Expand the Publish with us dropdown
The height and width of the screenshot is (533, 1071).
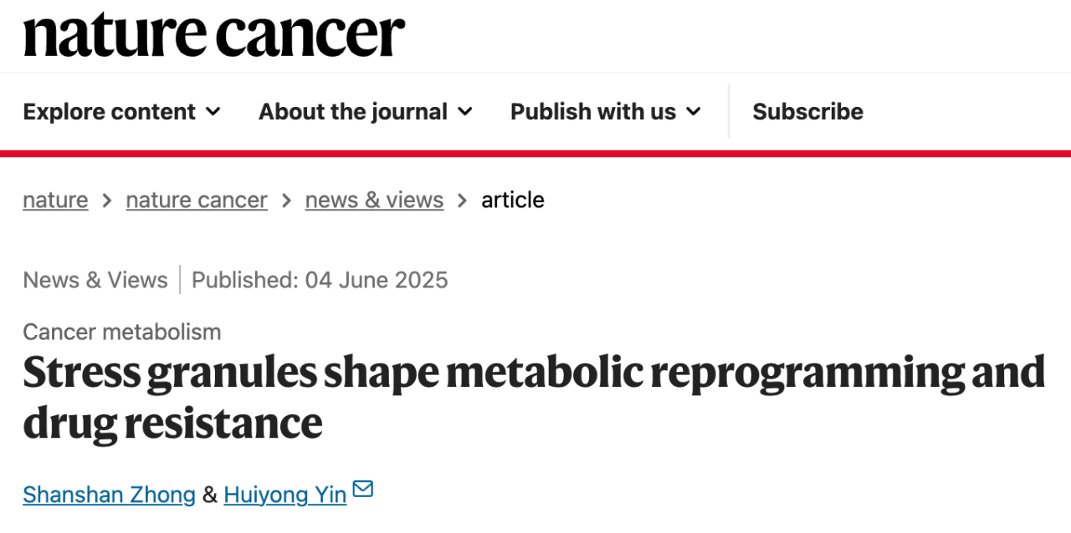606,111
